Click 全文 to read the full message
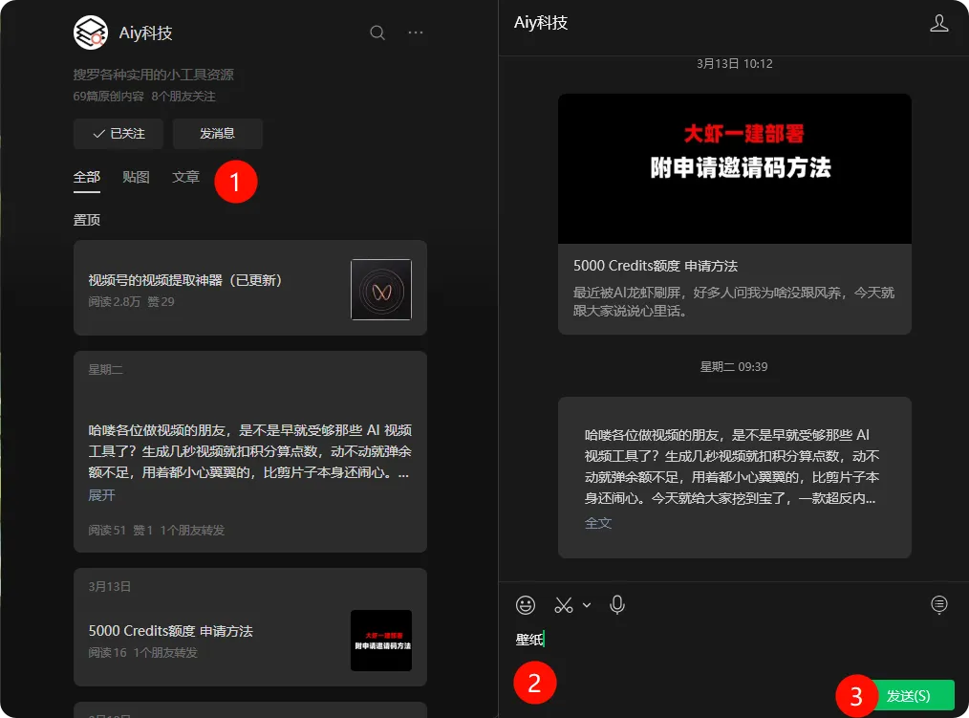The height and width of the screenshot is (718, 969). coord(598,523)
